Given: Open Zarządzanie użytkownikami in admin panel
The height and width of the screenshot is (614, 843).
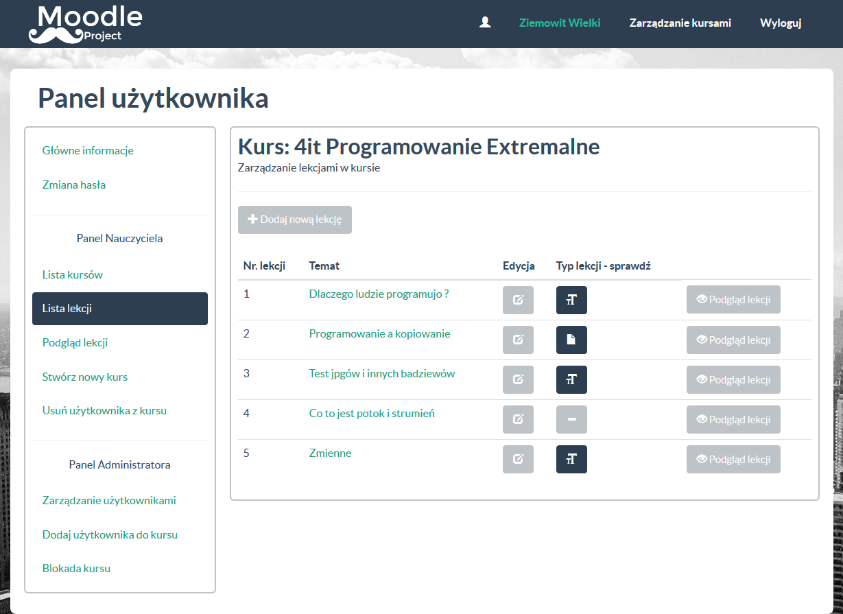Looking at the screenshot, I should tap(109, 500).
